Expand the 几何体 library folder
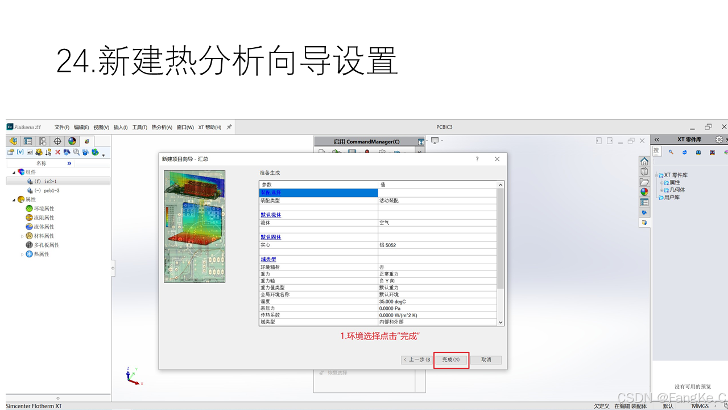Viewport: 728px width, 410px height. pyautogui.click(x=662, y=190)
